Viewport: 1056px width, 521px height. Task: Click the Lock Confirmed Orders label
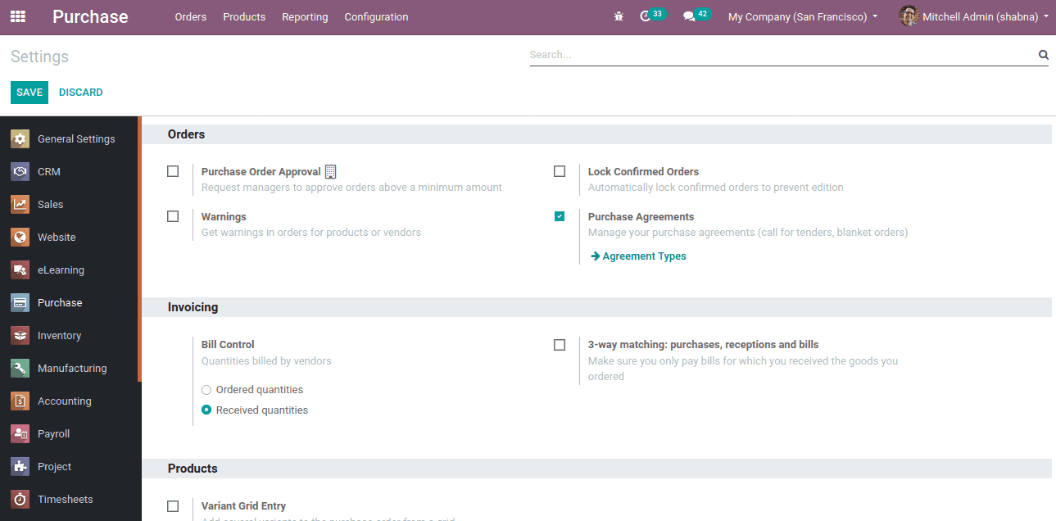643,172
